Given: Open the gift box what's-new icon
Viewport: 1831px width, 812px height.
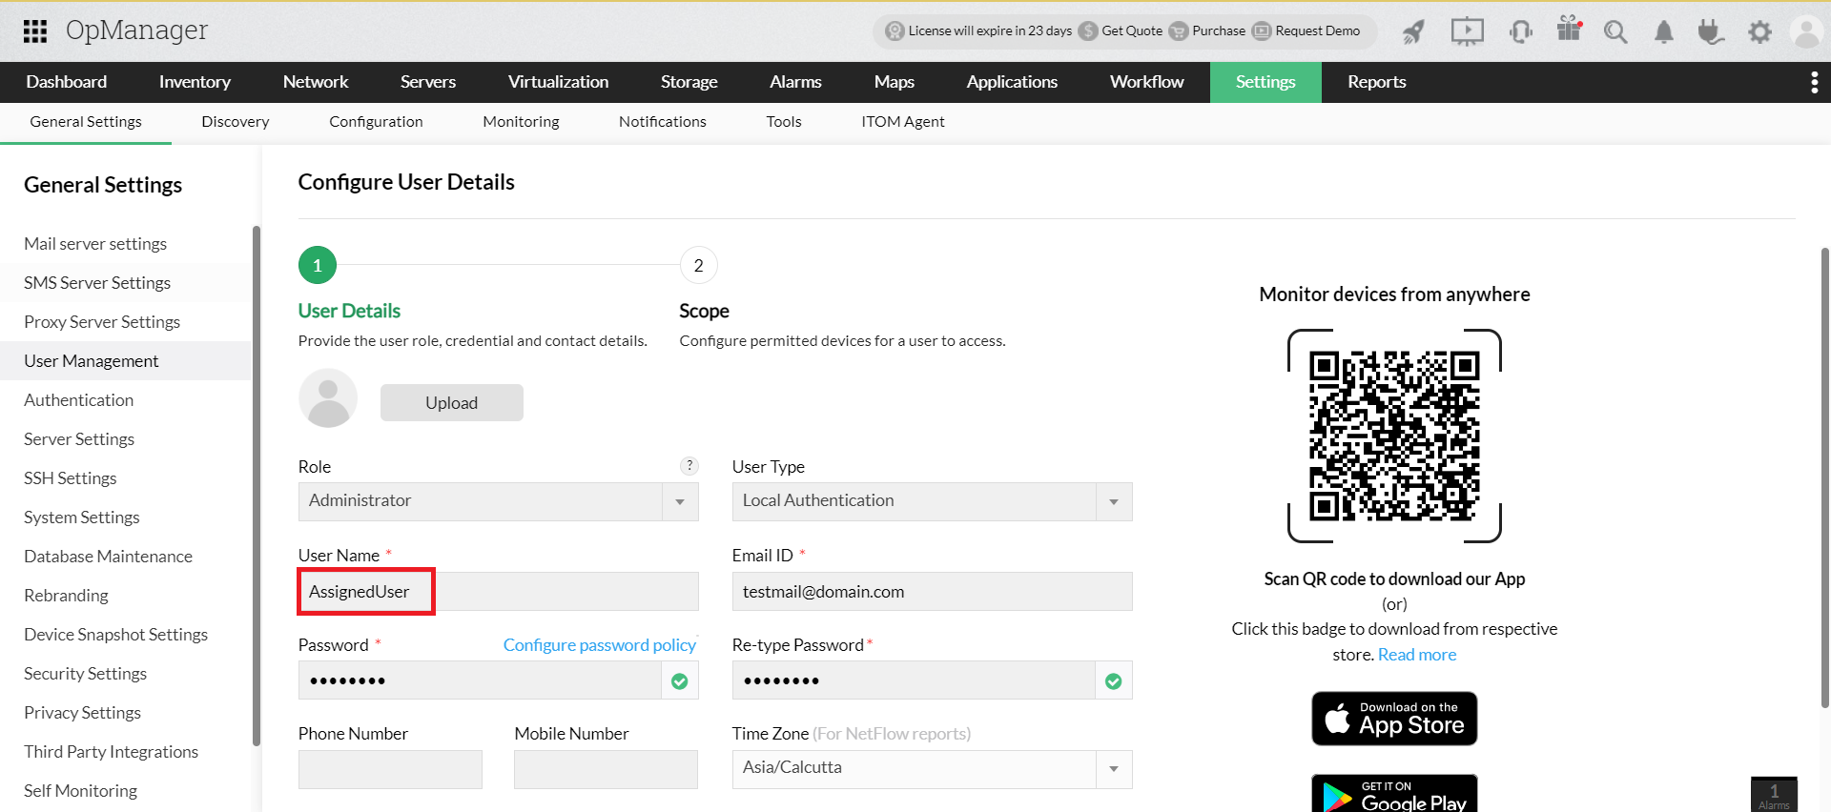Looking at the screenshot, I should pyautogui.click(x=1569, y=30).
